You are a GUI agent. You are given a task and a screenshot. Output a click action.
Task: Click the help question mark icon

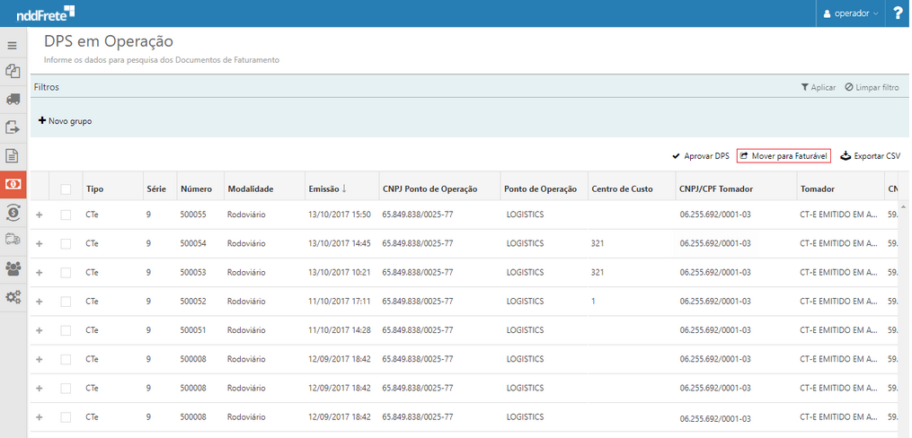tap(898, 13)
